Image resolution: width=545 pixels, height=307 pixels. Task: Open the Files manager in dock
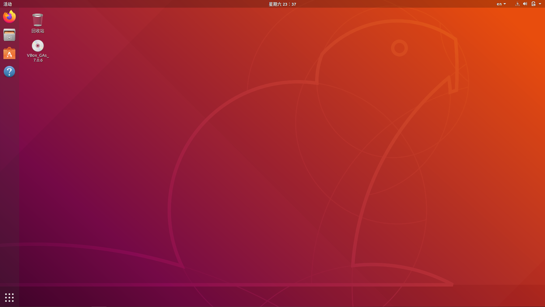(x=9, y=35)
